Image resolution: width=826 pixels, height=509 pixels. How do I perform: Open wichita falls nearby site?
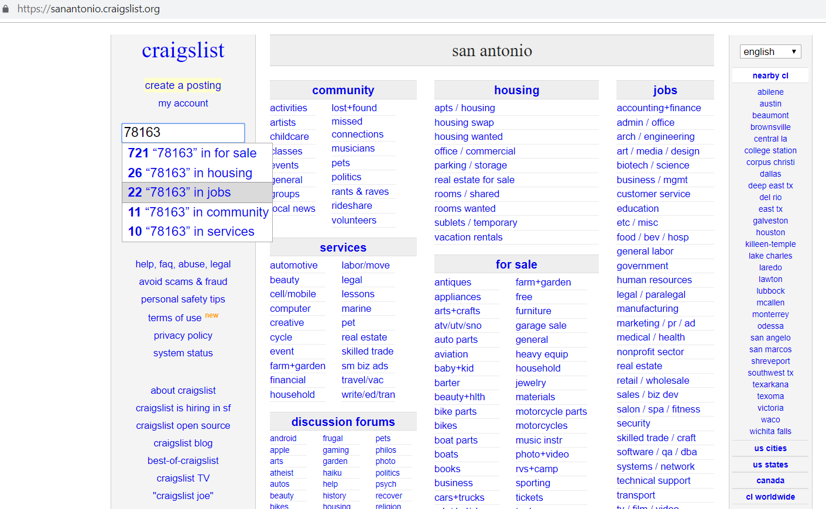(770, 431)
